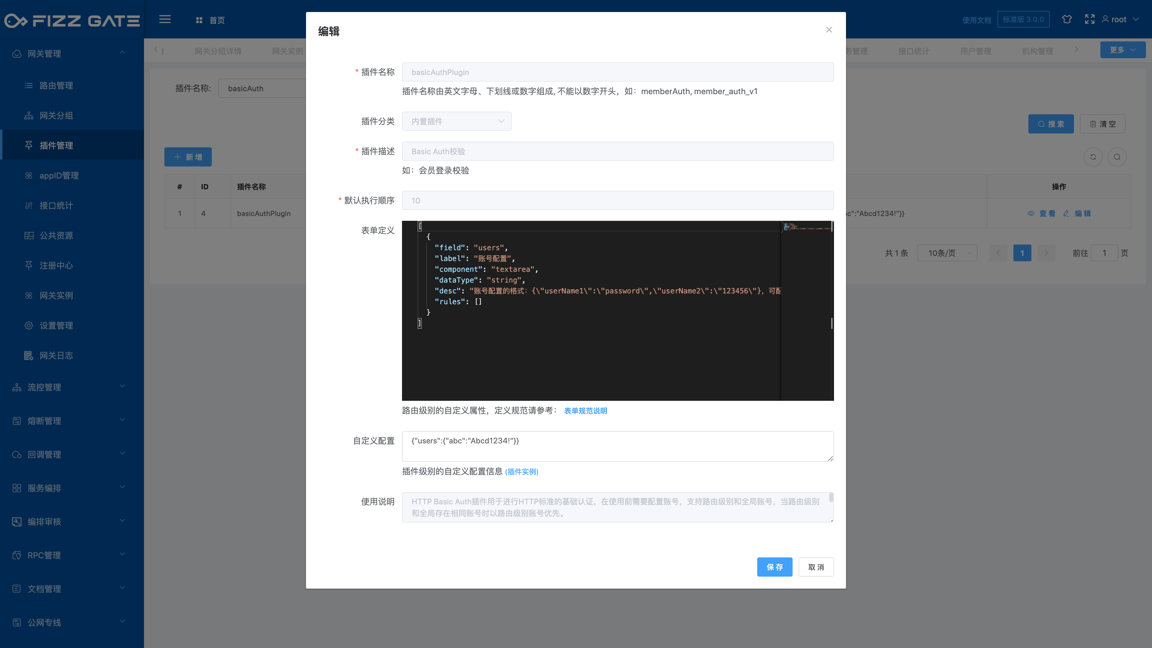Click the theme shirt icon in header
Image resolution: width=1152 pixels, height=648 pixels.
click(x=1066, y=19)
